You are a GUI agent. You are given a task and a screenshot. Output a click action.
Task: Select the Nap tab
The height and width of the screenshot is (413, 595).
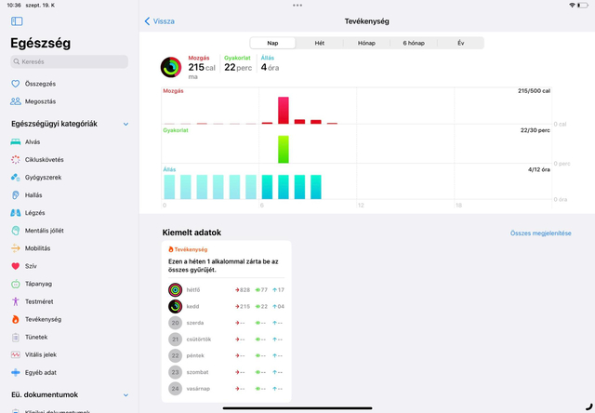coord(272,43)
